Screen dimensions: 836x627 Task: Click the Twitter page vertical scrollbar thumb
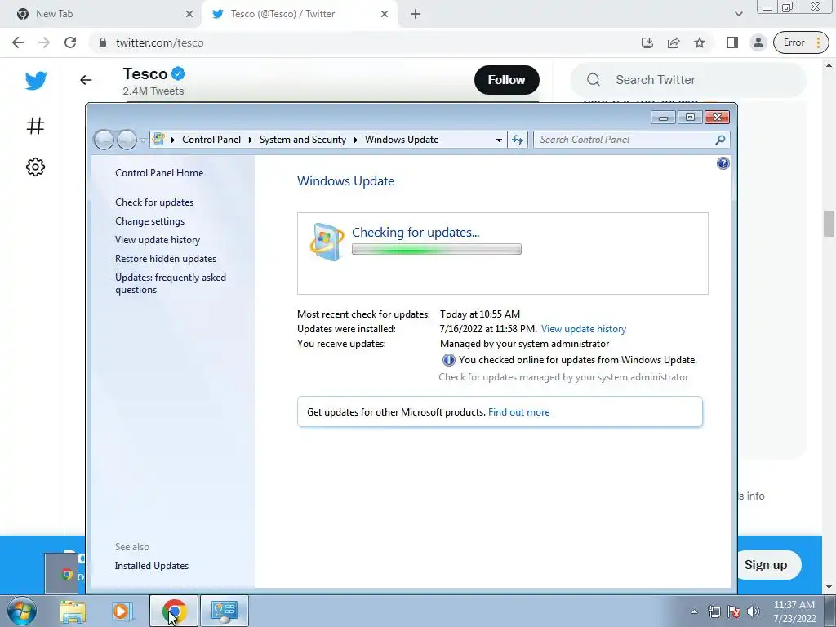[x=829, y=224]
